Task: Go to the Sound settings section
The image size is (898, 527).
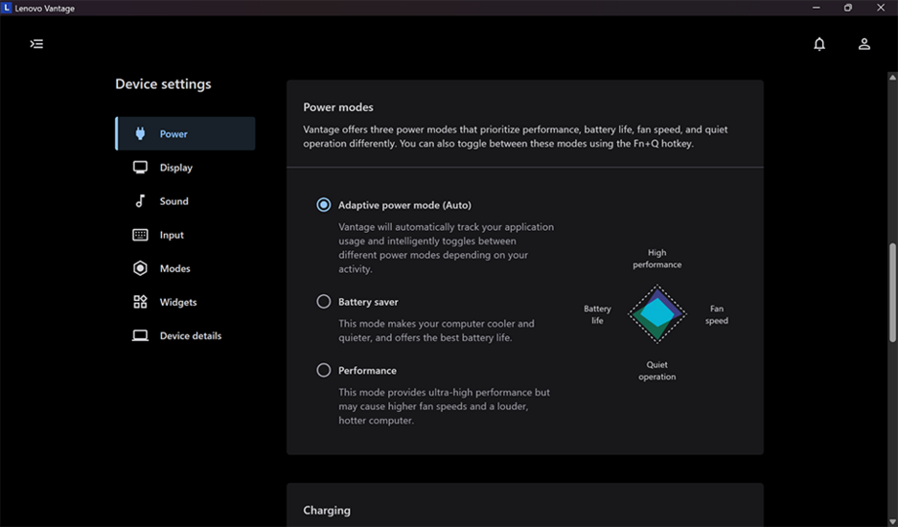Action: tap(174, 201)
